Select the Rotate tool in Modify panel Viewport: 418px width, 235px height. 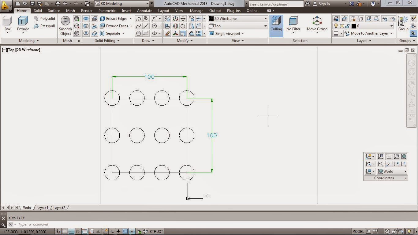pyautogui.click(x=183, y=26)
